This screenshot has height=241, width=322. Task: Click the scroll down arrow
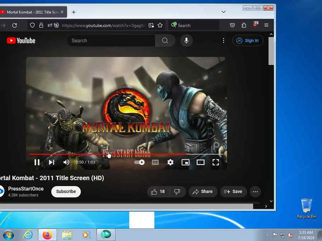(271, 201)
